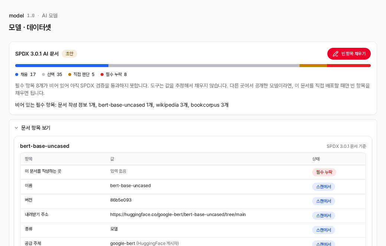
Task: Click the 항목 column header
Action: pos(29,159)
